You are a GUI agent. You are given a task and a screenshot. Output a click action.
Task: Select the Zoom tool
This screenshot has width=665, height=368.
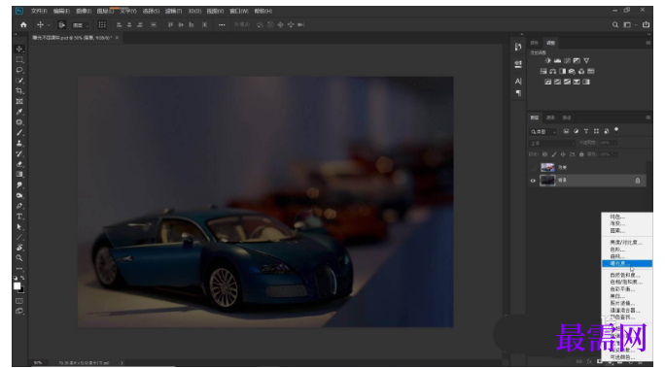point(19,258)
